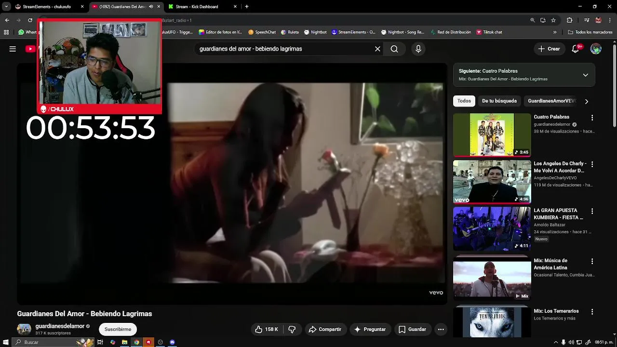Open the Todos los marcadores folder

590,32
